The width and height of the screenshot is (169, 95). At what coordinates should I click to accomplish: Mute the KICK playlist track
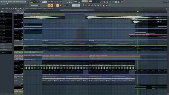pos(22,73)
